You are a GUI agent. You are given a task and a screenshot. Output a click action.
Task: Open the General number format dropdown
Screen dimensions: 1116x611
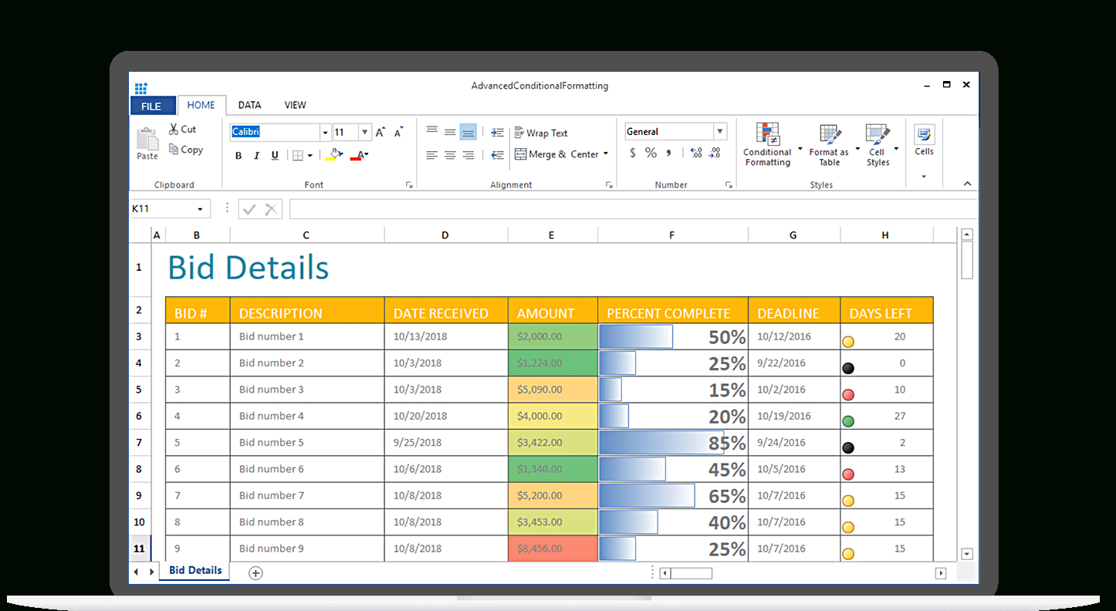pyautogui.click(x=719, y=131)
